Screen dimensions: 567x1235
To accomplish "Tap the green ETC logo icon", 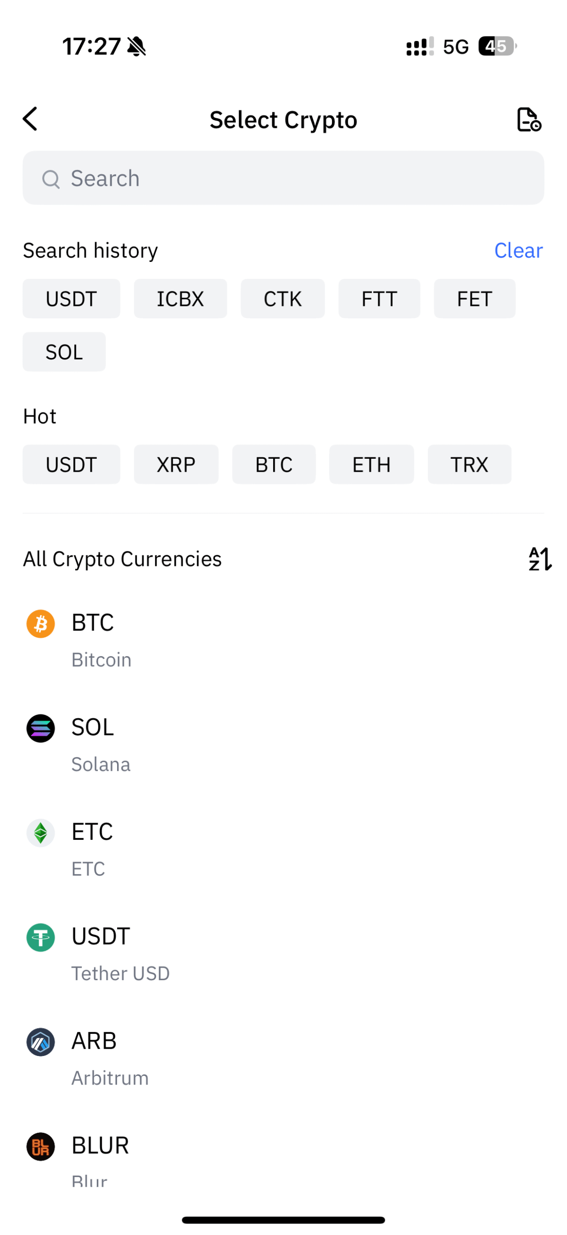I will coord(40,833).
